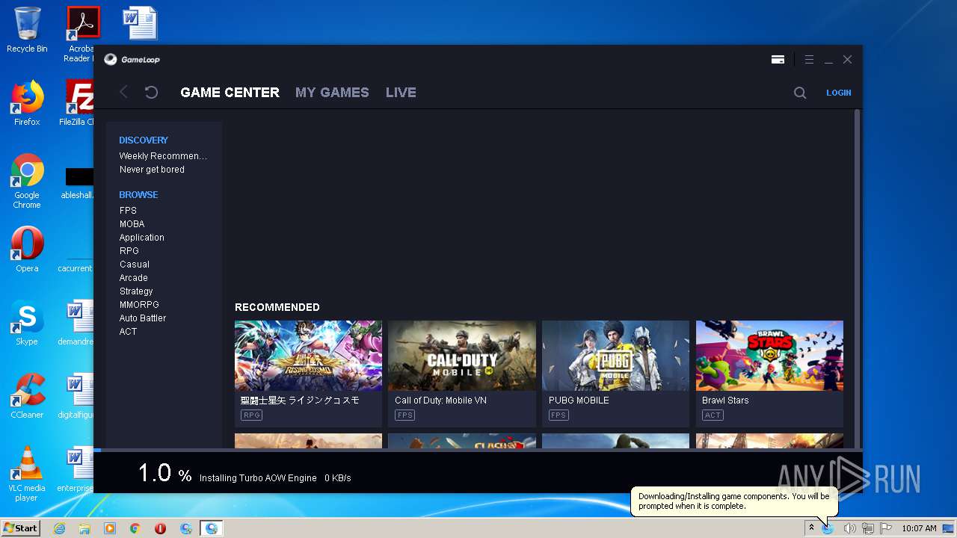Browse the Application category
The height and width of the screenshot is (538, 957).
(x=141, y=238)
